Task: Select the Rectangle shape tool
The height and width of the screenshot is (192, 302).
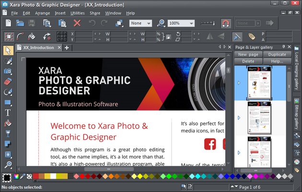Action: 8,102
